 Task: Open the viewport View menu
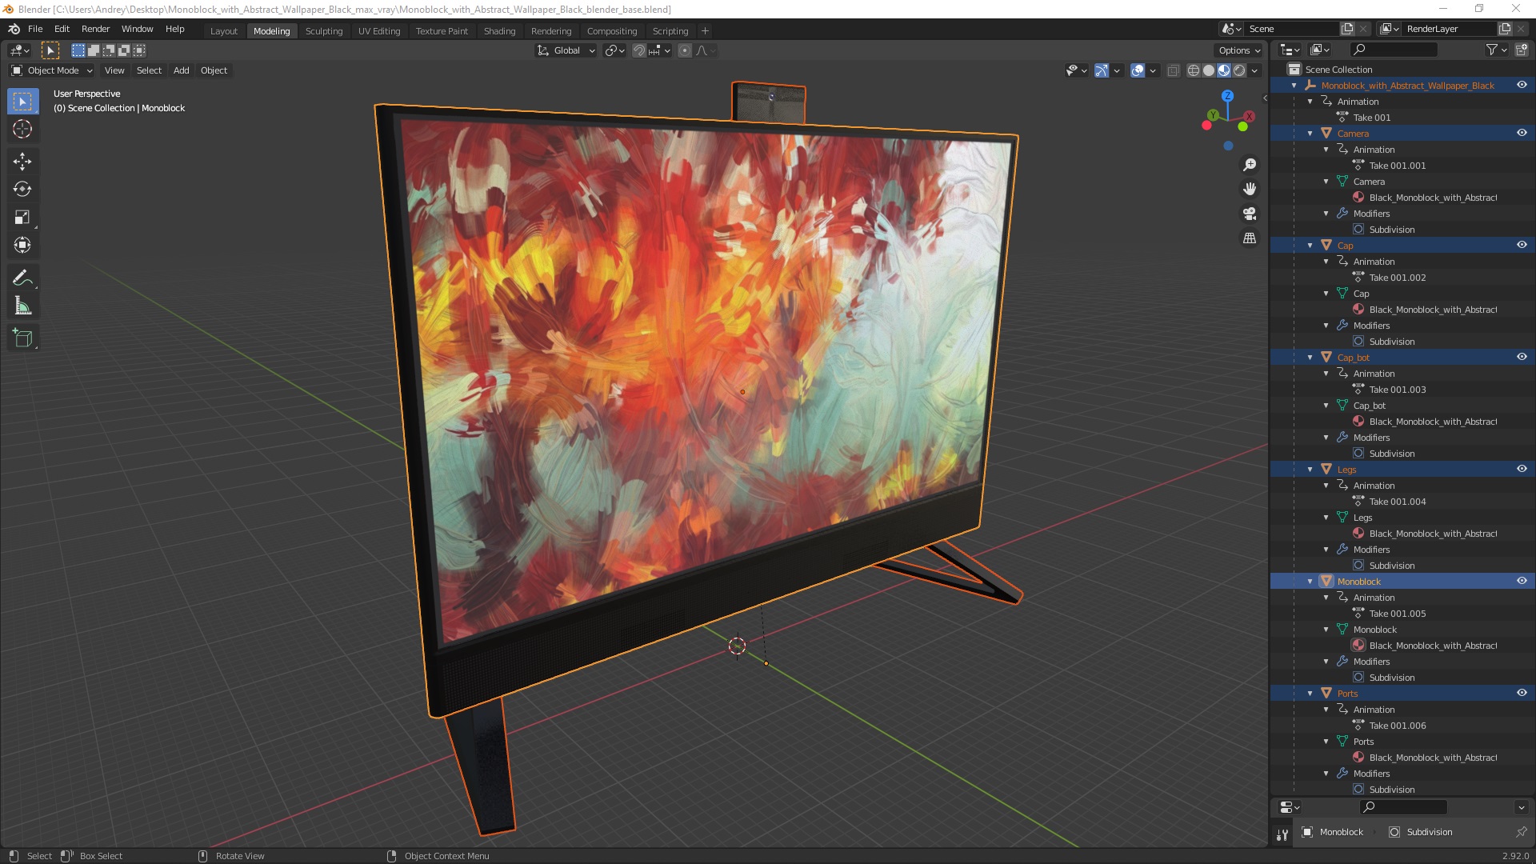[x=114, y=70]
